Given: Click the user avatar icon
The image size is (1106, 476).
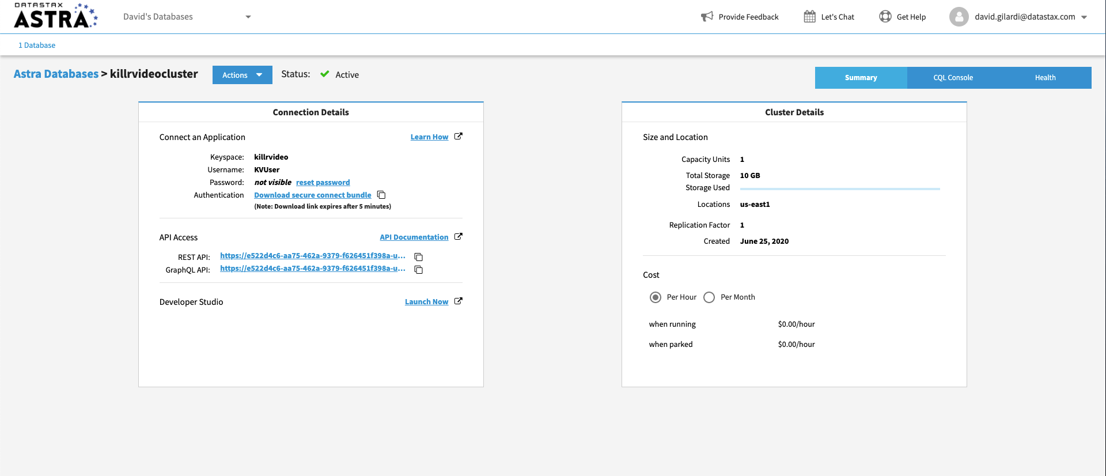Looking at the screenshot, I should click(x=959, y=17).
